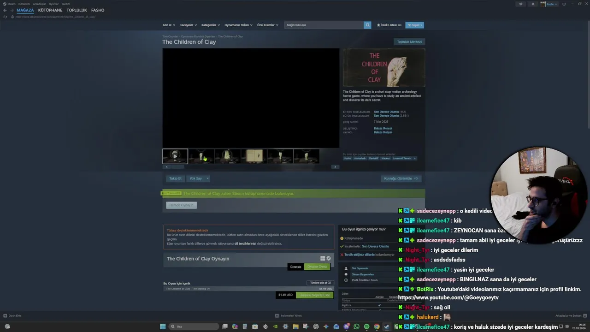Click Tümünü Sepete Ekle button
Viewport: 590px width, 332px height.
click(314, 295)
